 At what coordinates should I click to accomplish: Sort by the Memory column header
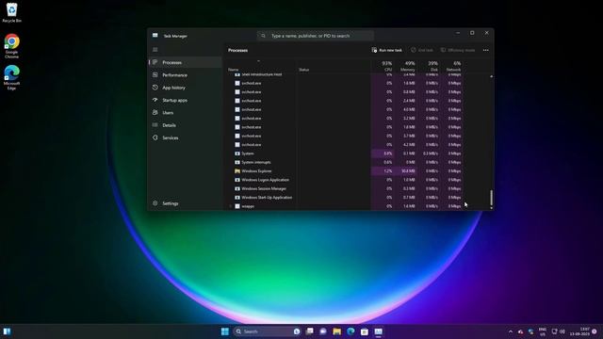coord(407,66)
